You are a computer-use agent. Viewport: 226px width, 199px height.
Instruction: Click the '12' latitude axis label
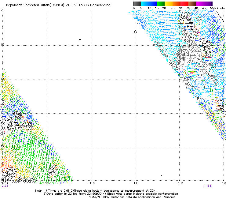pos(2,146)
